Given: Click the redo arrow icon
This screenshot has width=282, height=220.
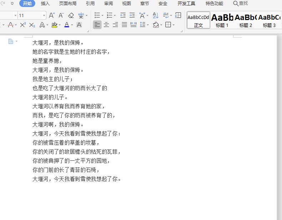Looking at the screenshot, I should point(3,3).
